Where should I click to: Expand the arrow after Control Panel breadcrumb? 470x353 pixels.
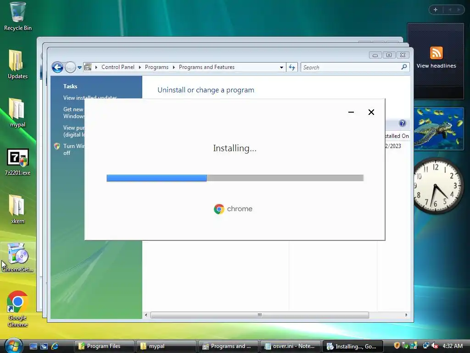(x=140, y=67)
